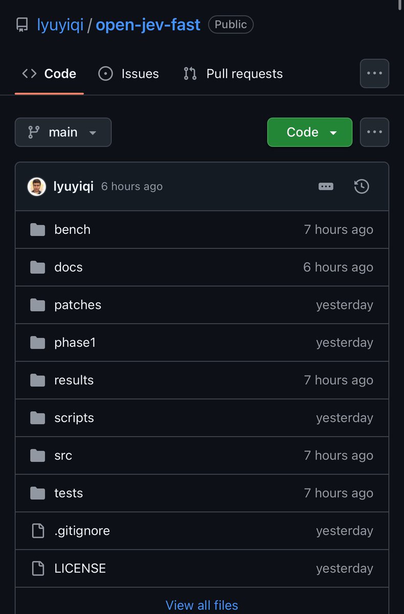Viewport: 404px width, 614px height.
Task: Open the more navigation tabs ellipsis menu
Action: click(374, 74)
